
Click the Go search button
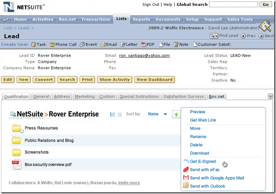coord(265,5)
